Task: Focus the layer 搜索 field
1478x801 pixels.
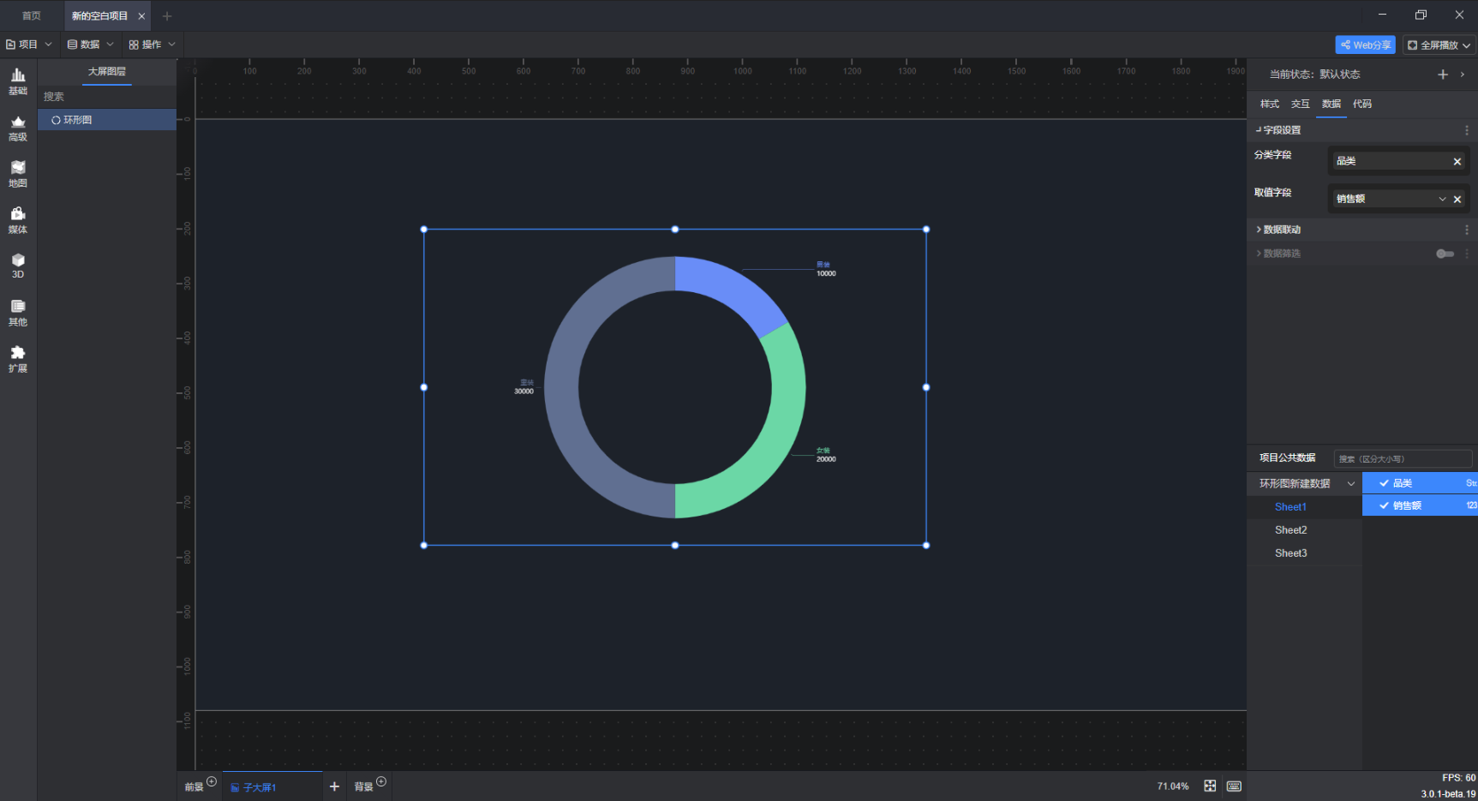Action: (107, 97)
